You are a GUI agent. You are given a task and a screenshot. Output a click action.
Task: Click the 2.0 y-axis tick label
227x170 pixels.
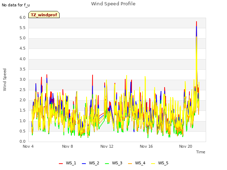22,100
